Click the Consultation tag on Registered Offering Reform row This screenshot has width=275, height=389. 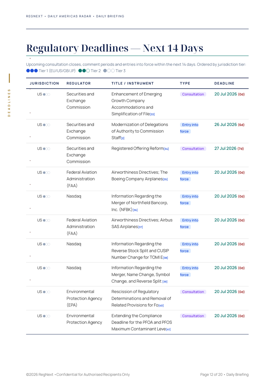coord(193,149)
